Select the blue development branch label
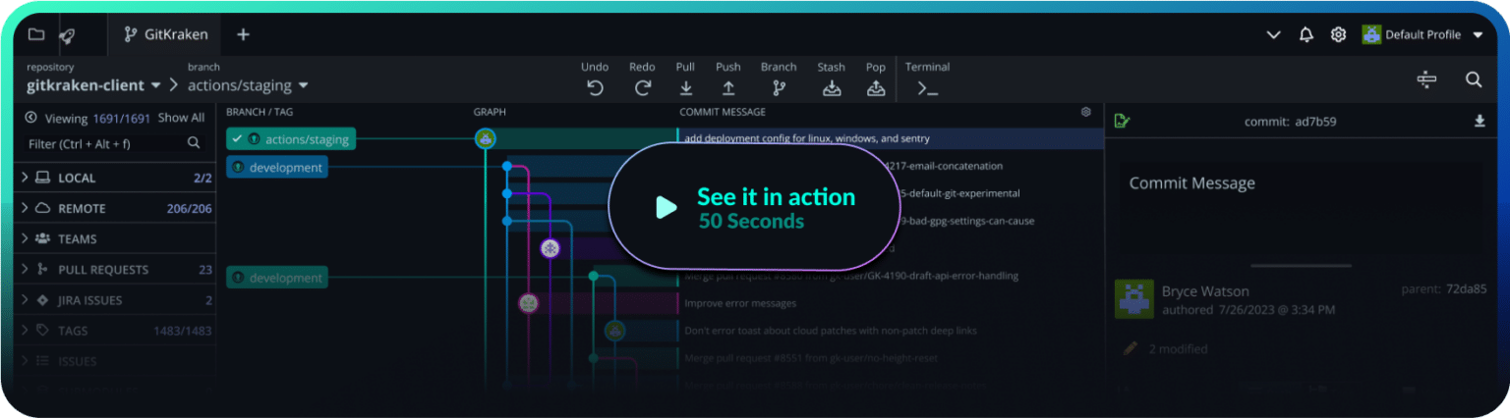The height and width of the screenshot is (418, 1510). (x=277, y=168)
